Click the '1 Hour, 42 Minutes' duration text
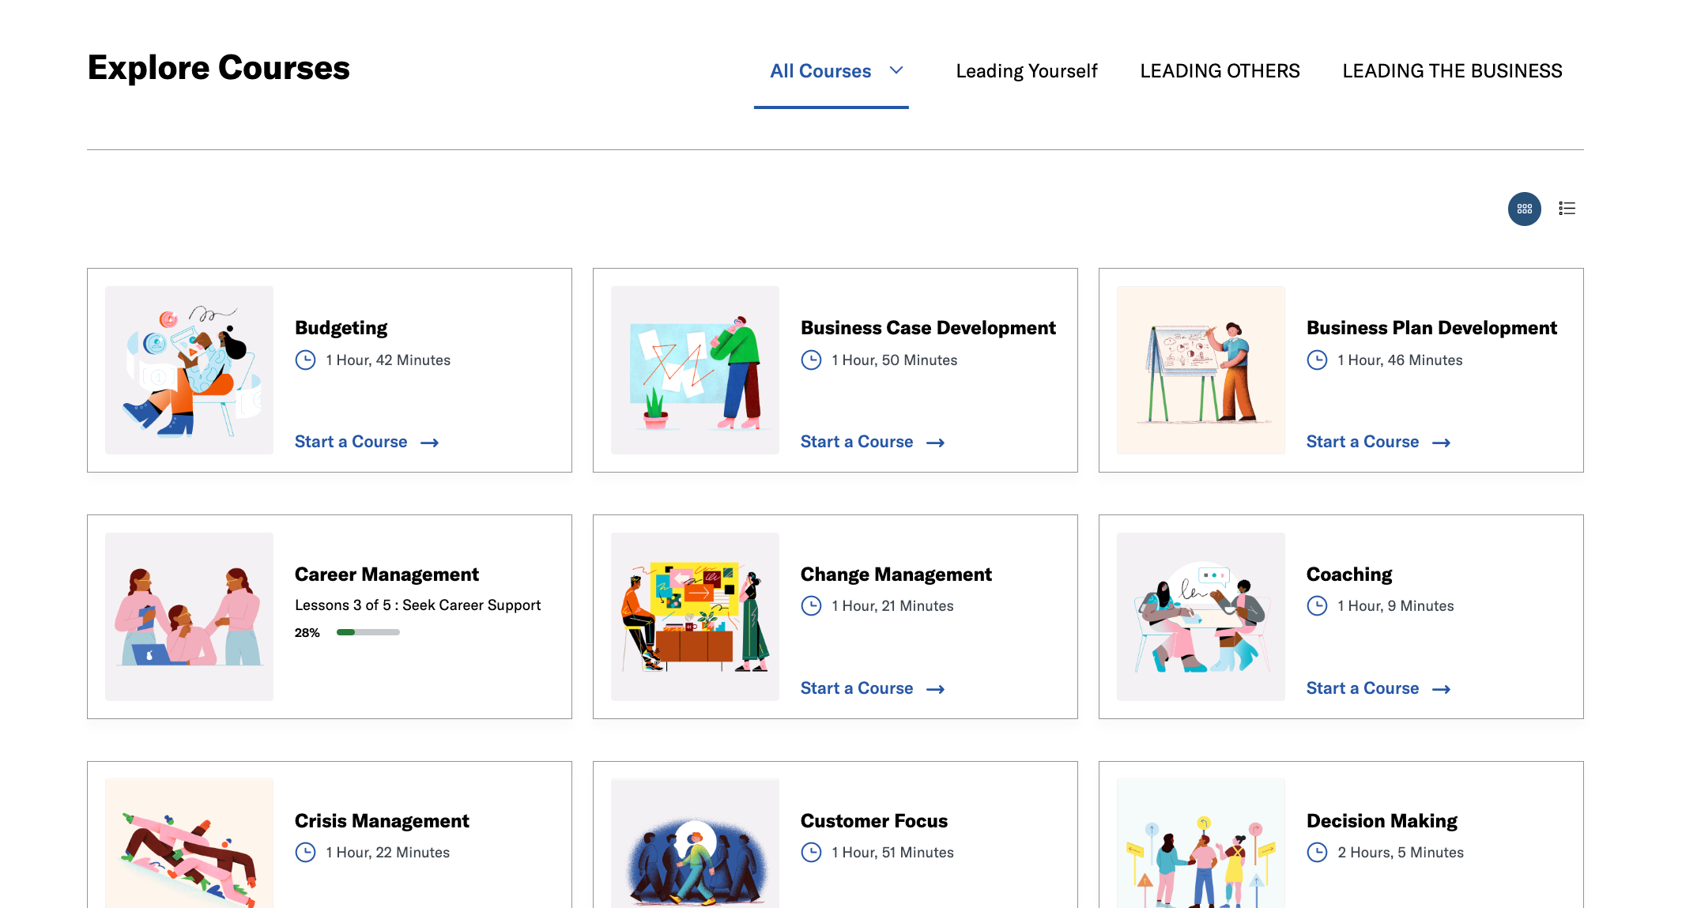 point(388,360)
